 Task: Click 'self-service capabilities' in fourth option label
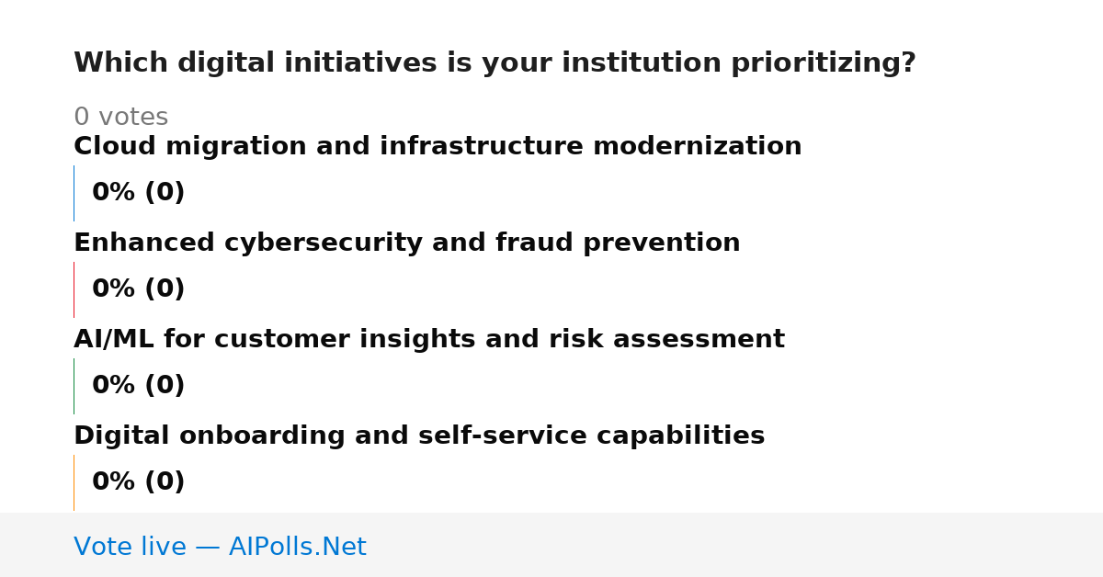[592, 436]
